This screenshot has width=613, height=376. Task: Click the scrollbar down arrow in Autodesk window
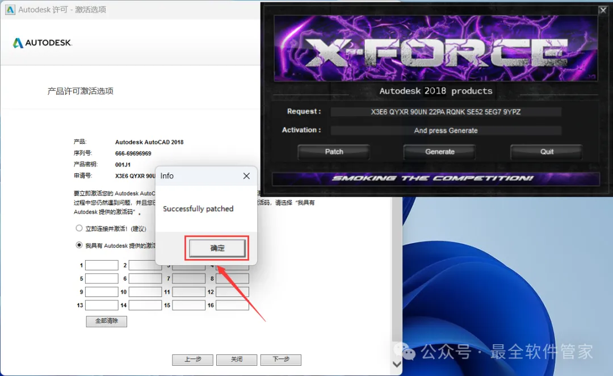(397, 364)
